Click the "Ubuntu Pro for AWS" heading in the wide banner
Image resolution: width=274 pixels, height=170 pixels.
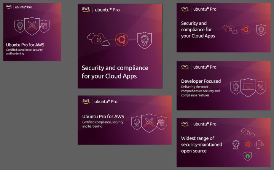point(103,117)
